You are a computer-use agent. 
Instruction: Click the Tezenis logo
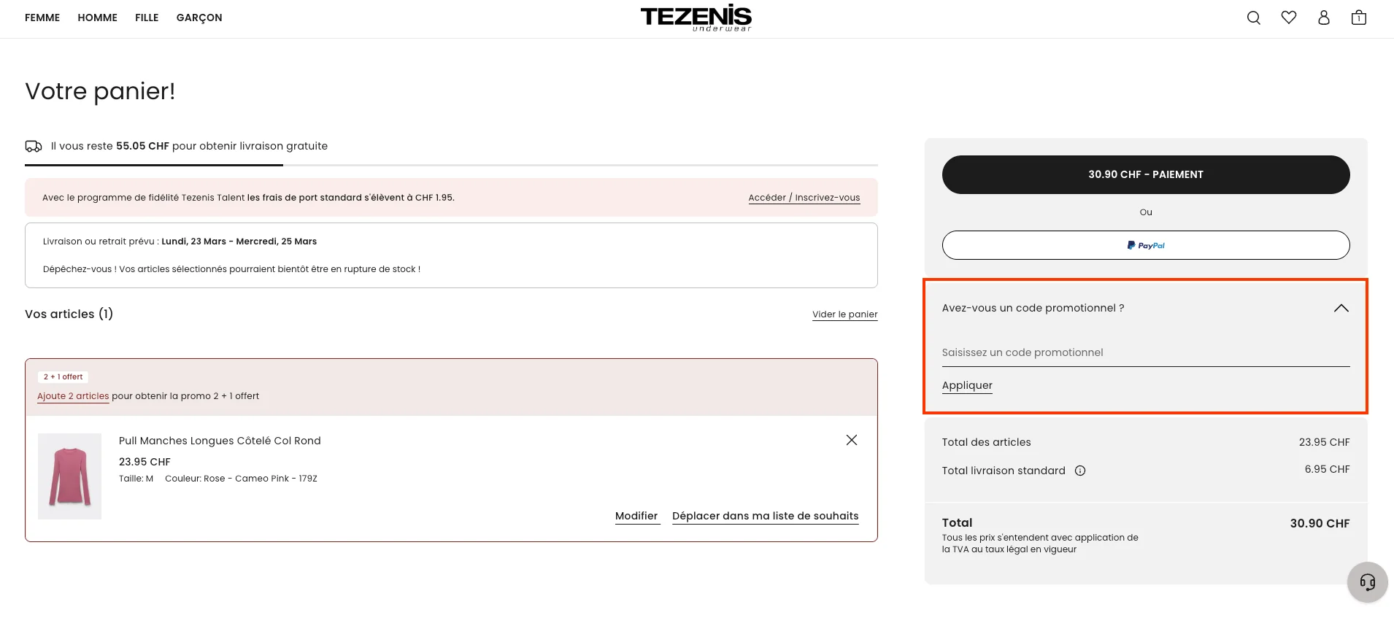pyautogui.click(x=695, y=18)
